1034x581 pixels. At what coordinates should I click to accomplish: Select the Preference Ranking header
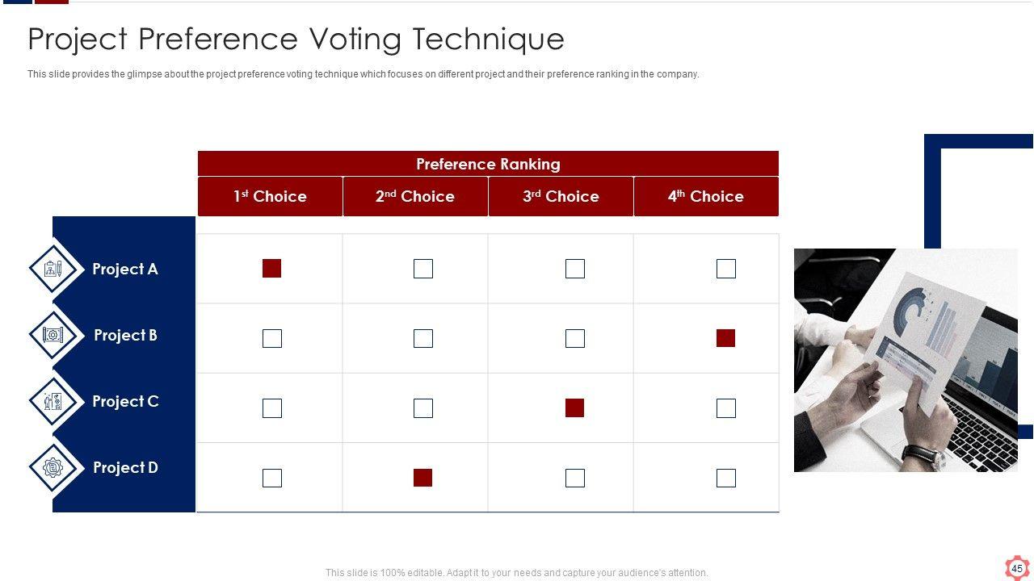click(x=488, y=164)
